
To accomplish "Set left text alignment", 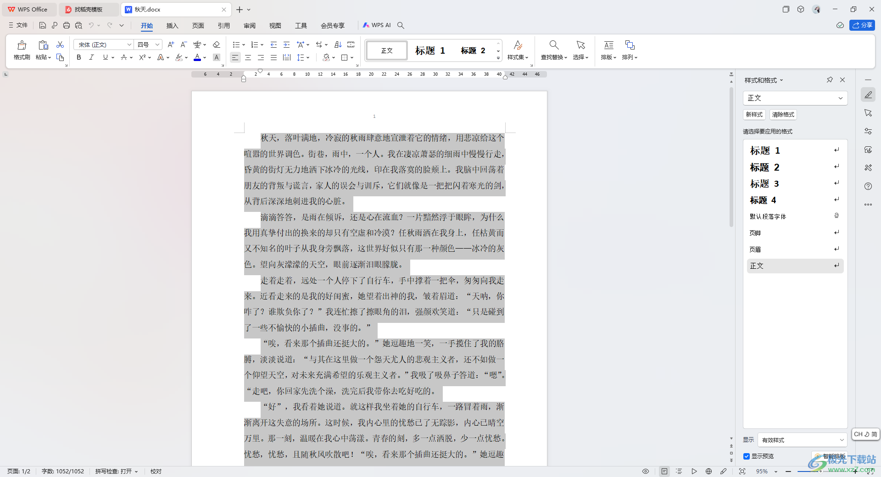I will click(235, 57).
